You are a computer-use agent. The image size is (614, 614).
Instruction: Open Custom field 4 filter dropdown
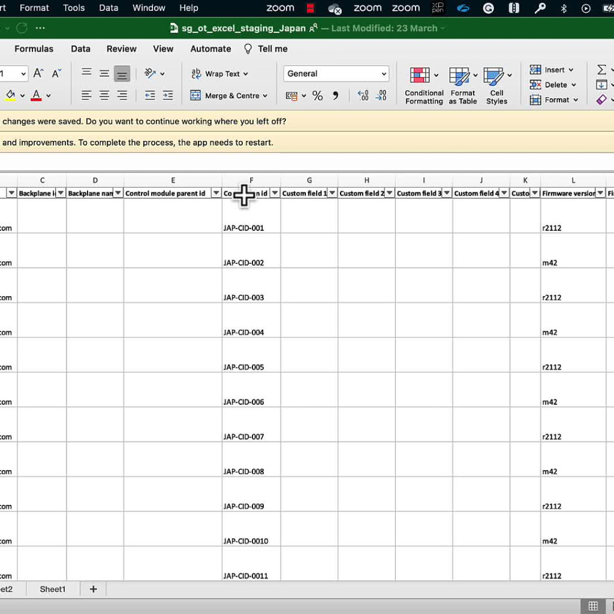[504, 192]
